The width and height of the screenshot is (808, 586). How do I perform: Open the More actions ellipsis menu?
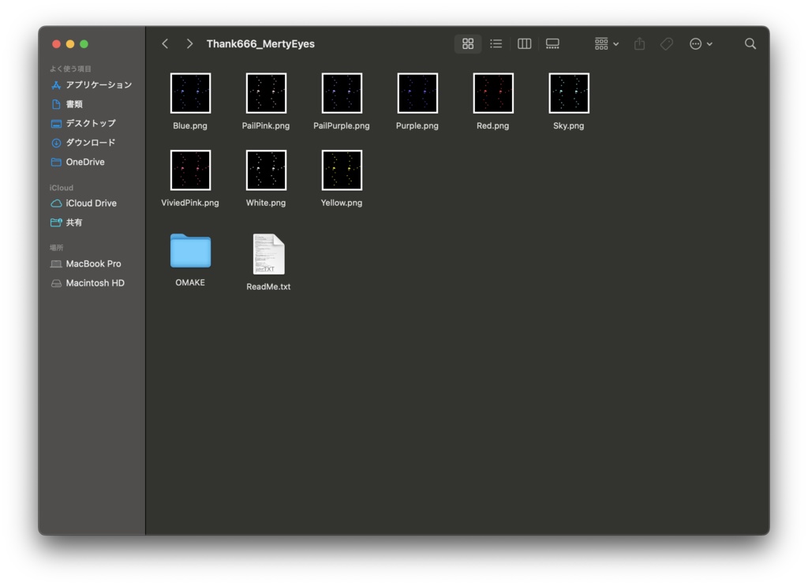pyautogui.click(x=701, y=43)
